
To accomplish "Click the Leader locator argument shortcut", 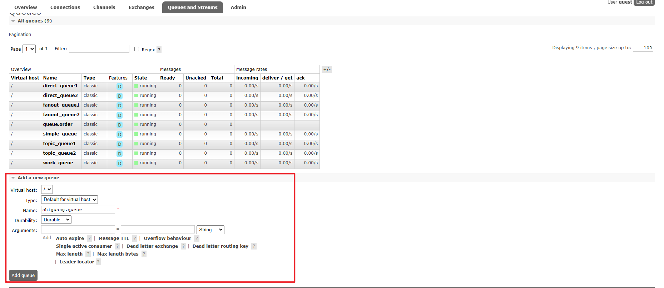I will click(77, 262).
